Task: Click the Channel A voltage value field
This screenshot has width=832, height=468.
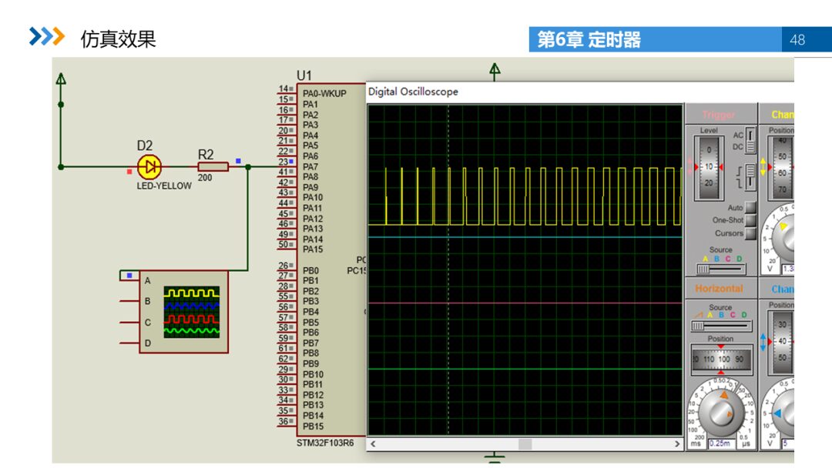Action: pyautogui.click(x=788, y=269)
